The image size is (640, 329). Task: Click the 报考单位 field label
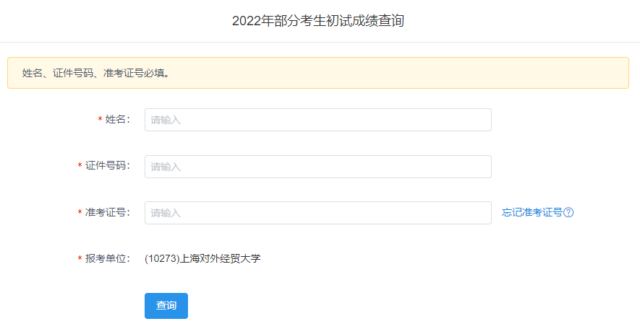[x=107, y=259]
